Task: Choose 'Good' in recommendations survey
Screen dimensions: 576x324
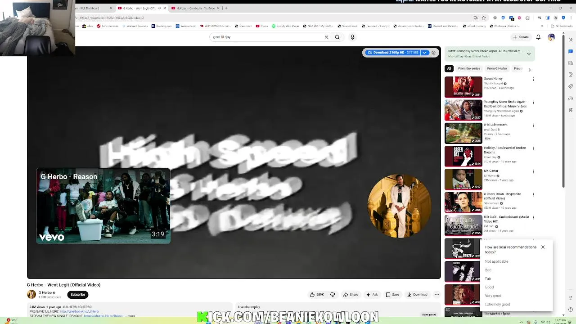Action: (x=489, y=287)
